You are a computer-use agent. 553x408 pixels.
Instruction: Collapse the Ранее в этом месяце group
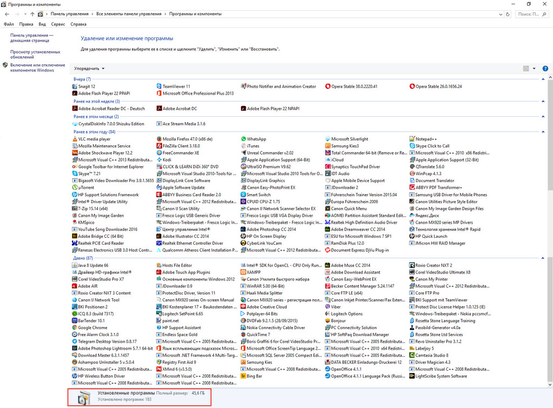click(543, 117)
